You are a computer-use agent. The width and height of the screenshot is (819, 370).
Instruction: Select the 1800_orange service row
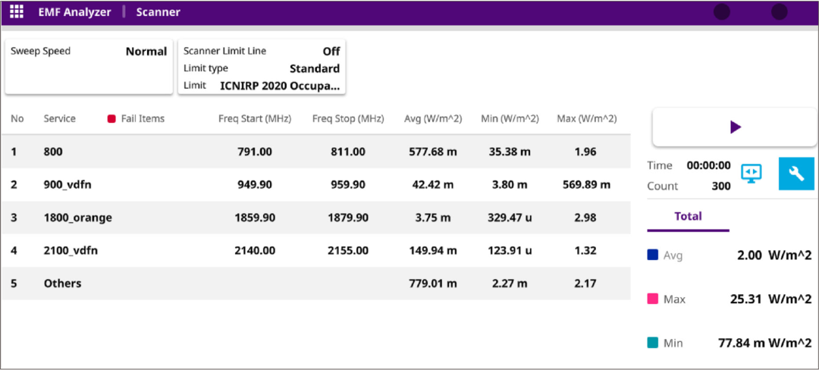[315, 218]
